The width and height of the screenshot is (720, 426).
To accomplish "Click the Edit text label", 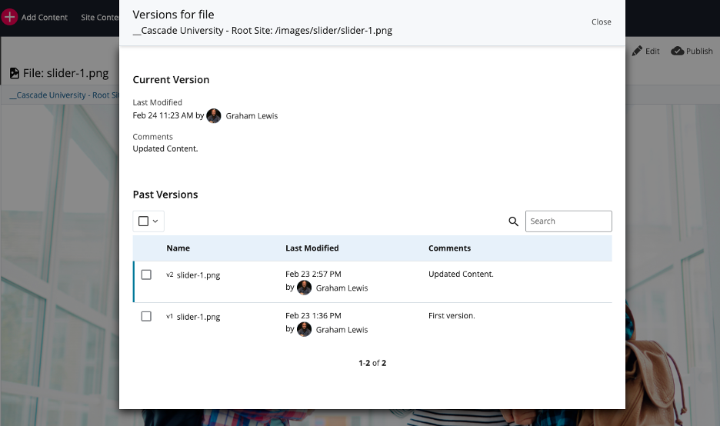I will 652,51.
